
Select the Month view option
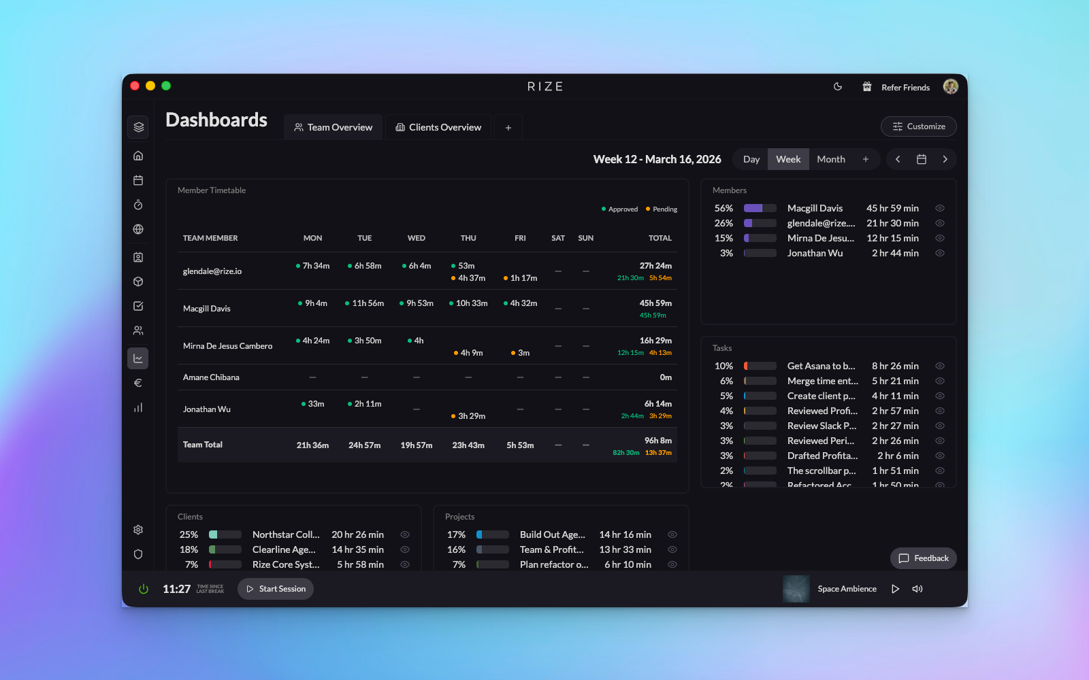click(x=830, y=158)
